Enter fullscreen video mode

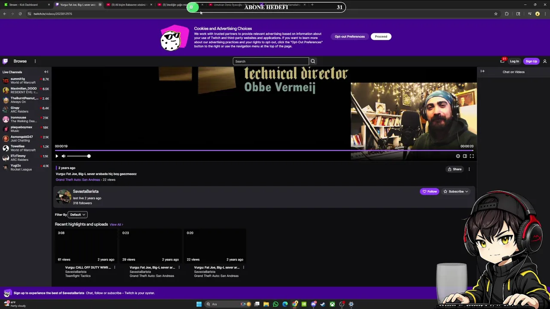pyautogui.click(x=472, y=156)
